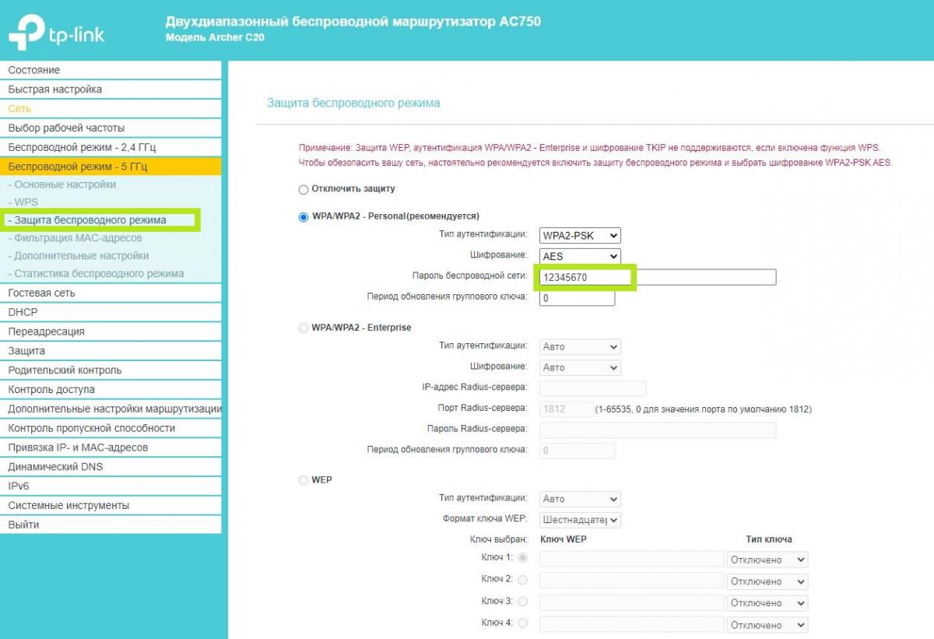Open key type dropdown for Ключ 1
This screenshot has width=934, height=639.
coord(767,560)
